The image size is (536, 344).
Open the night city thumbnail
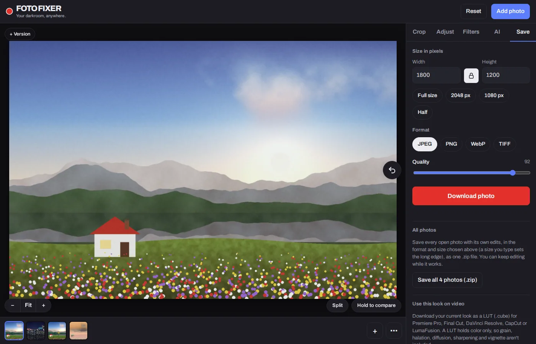[36, 331]
